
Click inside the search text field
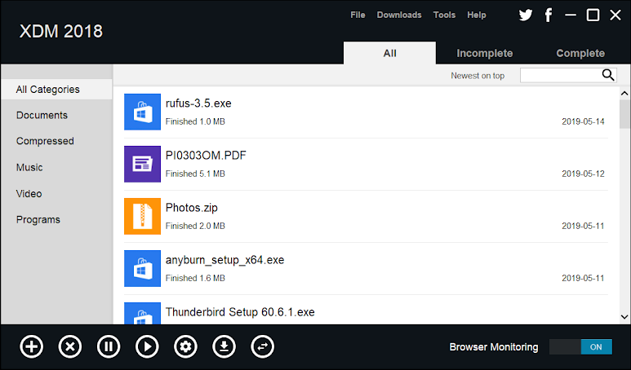pos(560,75)
